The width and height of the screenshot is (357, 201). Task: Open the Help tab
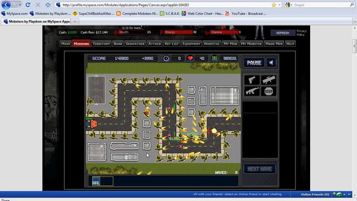click(x=290, y=44)
